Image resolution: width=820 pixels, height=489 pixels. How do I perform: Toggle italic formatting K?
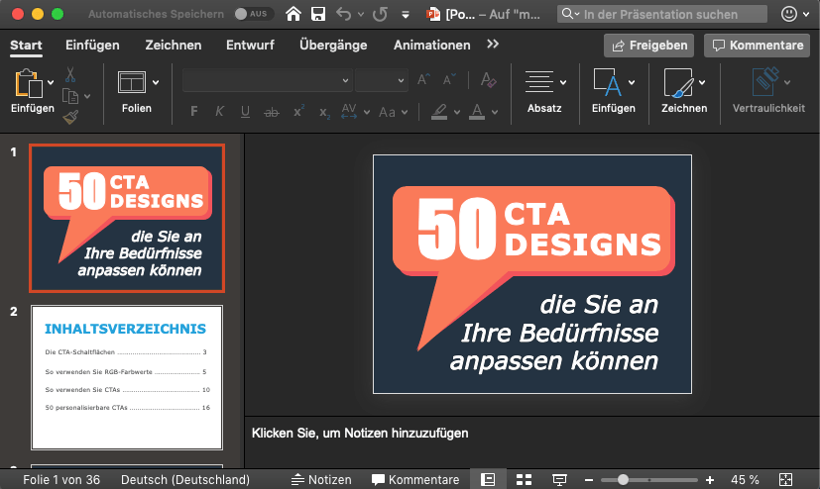click(x=220, y=112)
